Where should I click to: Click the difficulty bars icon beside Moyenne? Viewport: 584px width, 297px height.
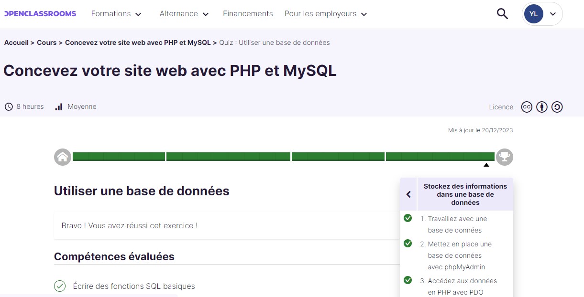point(59,107)
